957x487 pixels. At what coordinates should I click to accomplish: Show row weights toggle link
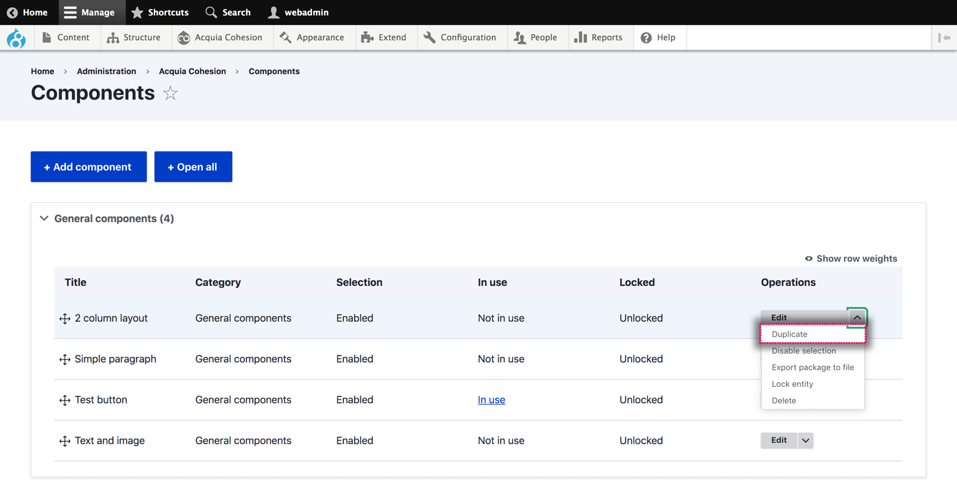coord(850,258)
